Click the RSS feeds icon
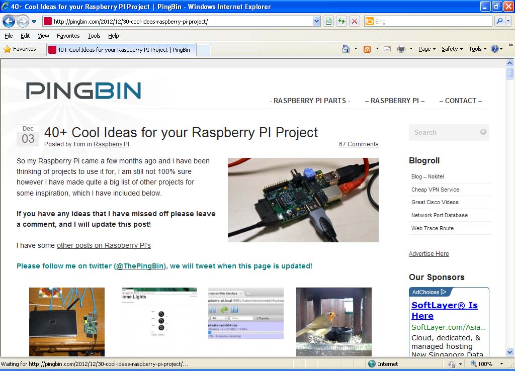Screen dimensions: 515x371 (x=367, y=49)
